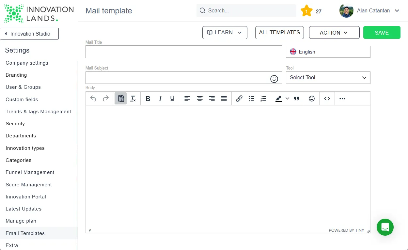Expand the LEARN dropdown
408x250 pixels.
click(x=225, y=33)
